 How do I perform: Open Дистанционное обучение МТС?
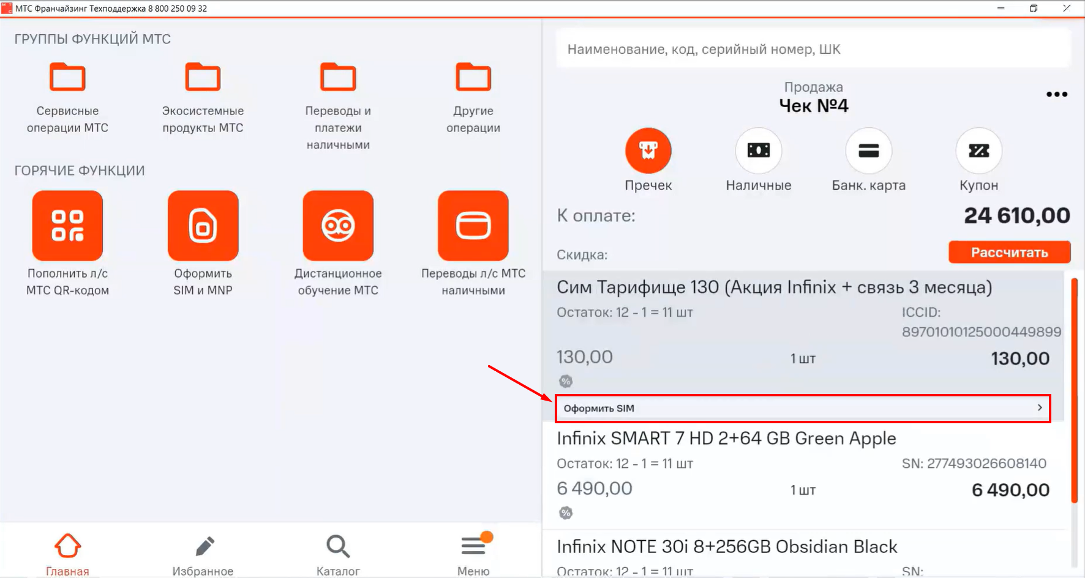(x=338, y=226)
